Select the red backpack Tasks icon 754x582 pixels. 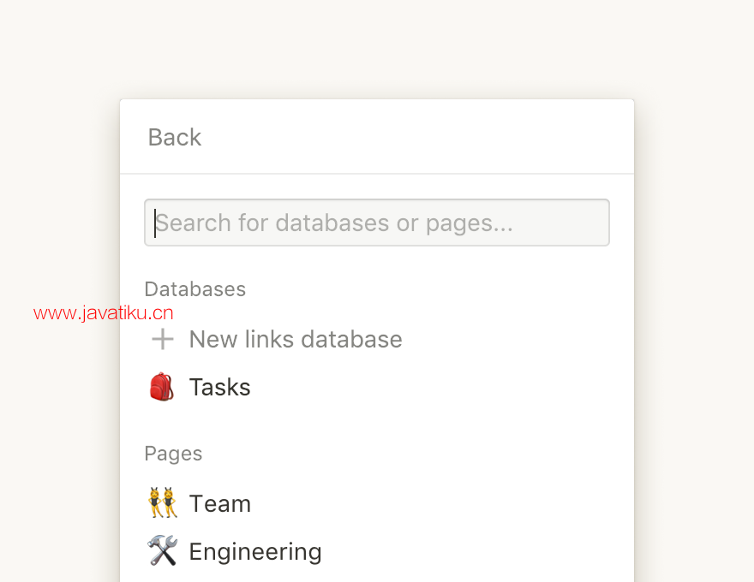(x=162, y=387)
